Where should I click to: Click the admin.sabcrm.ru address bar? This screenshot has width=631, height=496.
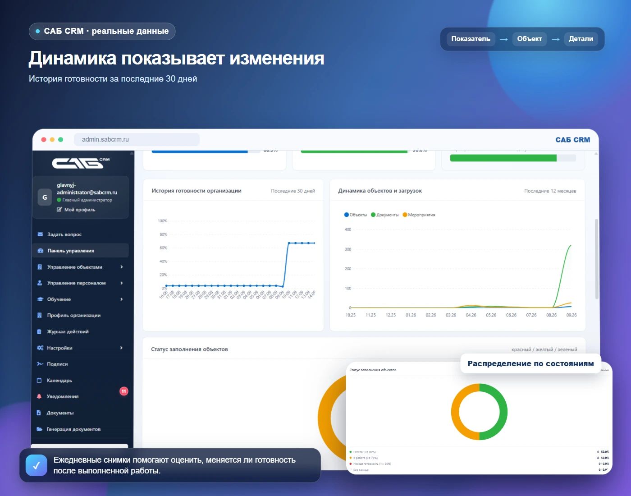tap(137, 139)
